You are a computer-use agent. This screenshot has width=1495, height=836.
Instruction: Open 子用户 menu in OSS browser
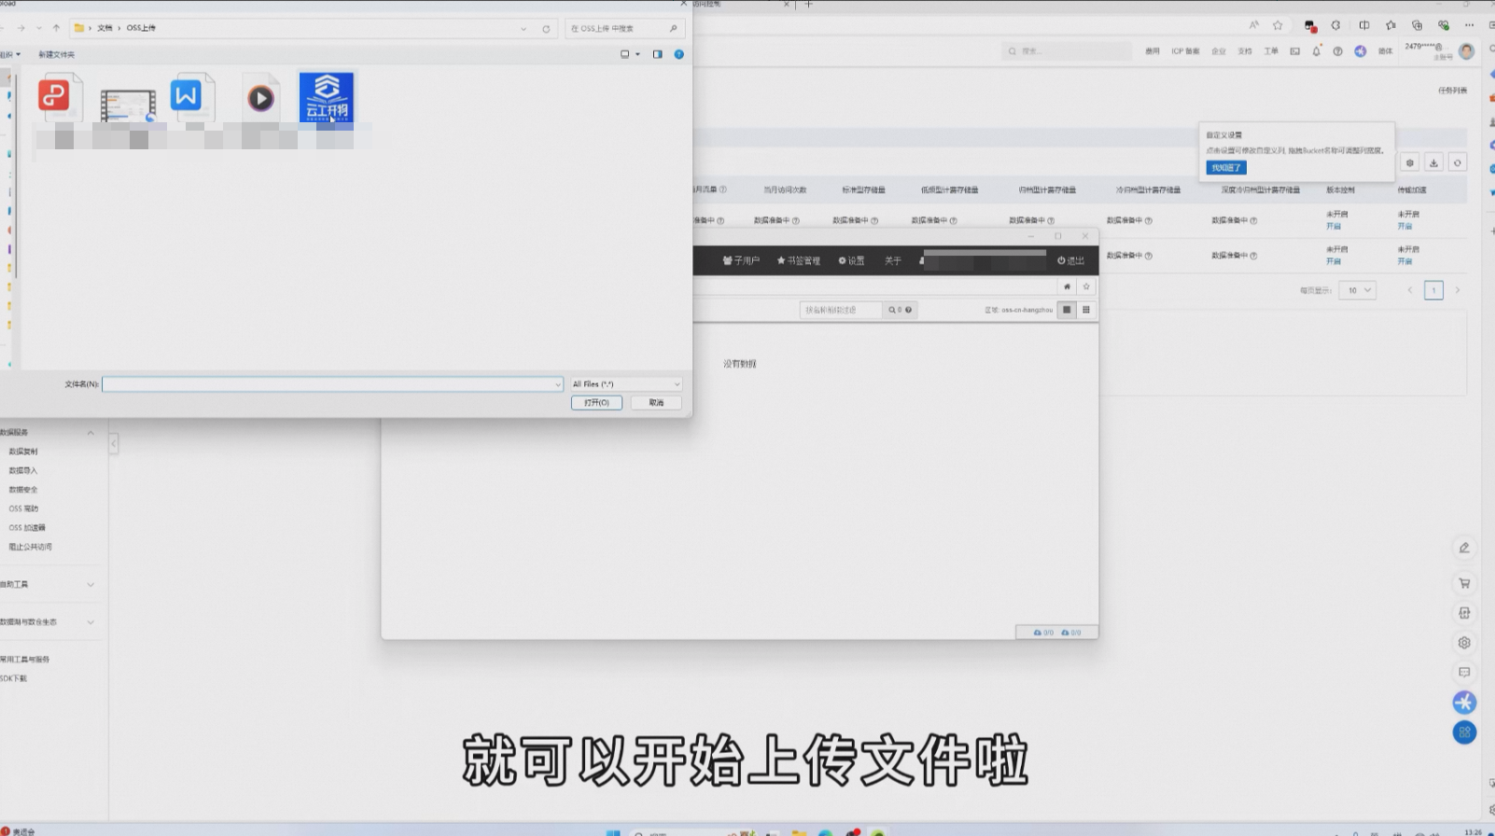pos(741,260)
